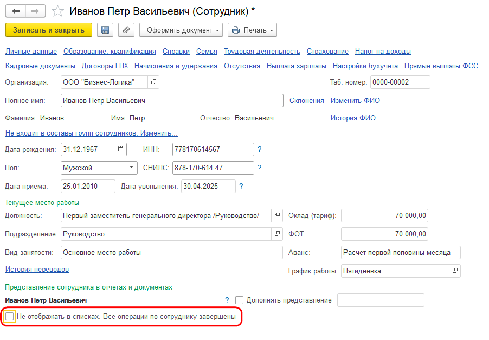Open Кадровые документы link
Screen dimensions: 489x340
[40, 66]
